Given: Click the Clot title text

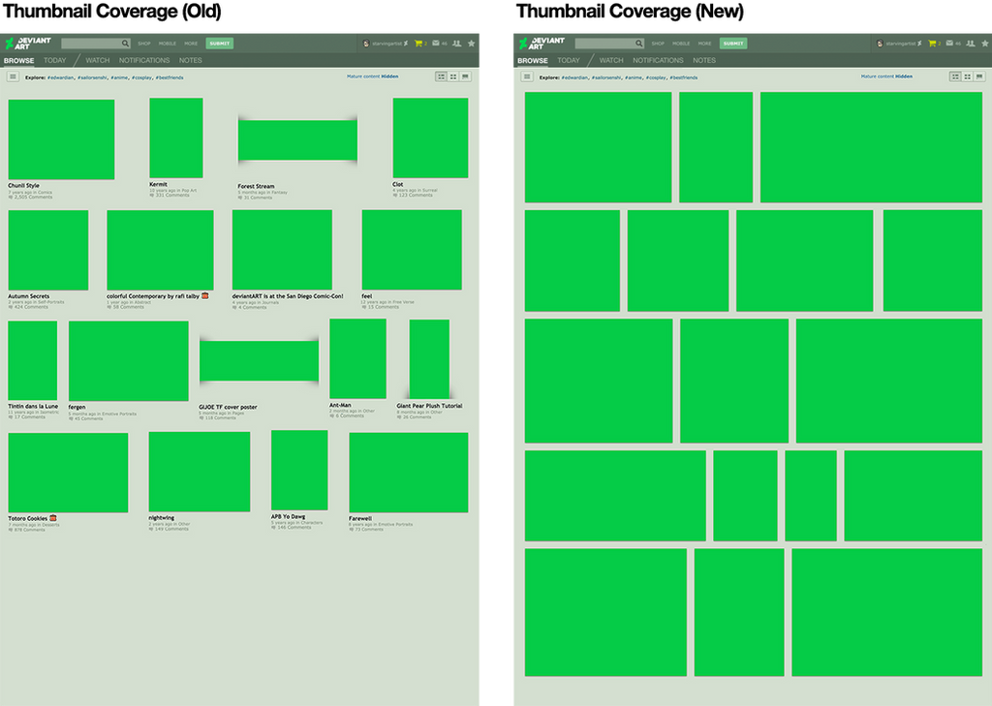Looking at the screenshot, I should (397, 184).
